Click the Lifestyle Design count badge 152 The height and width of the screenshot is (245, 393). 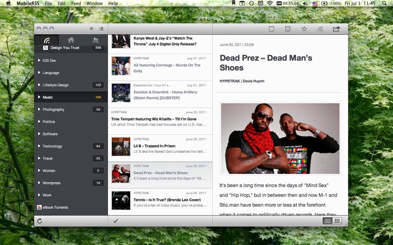point(98,85)
